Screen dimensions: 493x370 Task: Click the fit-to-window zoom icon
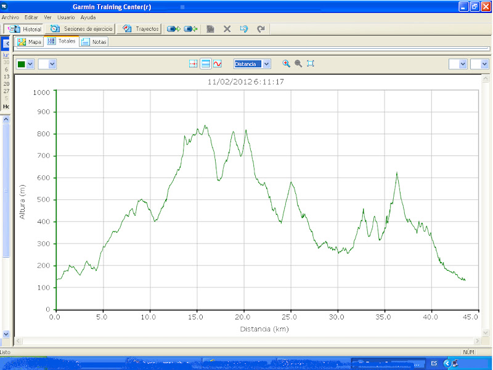[311, 64]
